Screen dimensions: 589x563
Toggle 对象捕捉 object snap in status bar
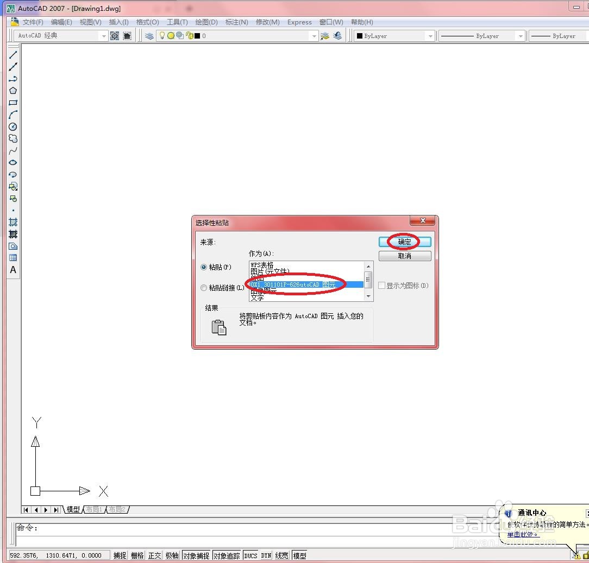pyautogui.click(x=196, y=555)
